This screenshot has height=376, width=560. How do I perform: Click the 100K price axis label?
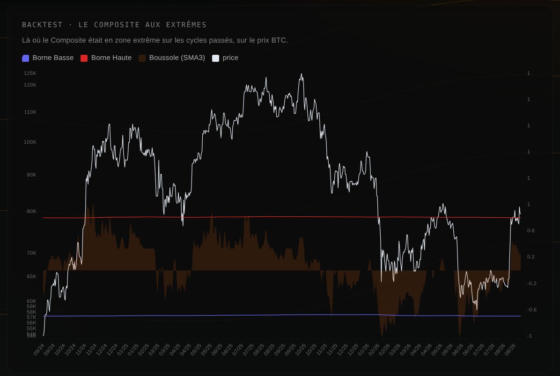pyautogui.click(x=30, y=142)
